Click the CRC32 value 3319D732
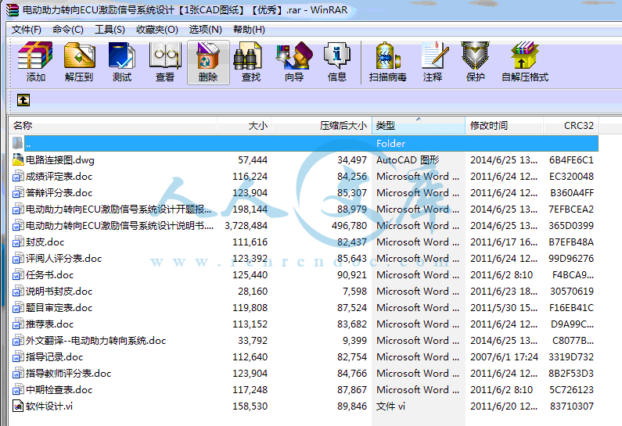Viewport: 622px width, 426px height. pyautogui.click(x=571, y=357)
